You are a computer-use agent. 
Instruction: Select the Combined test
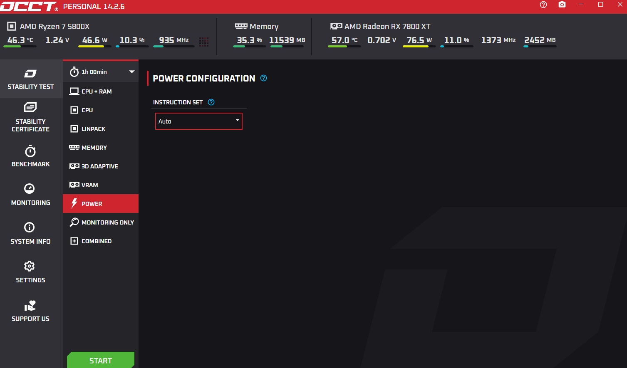pyautogui.click(x=101, y=241)
